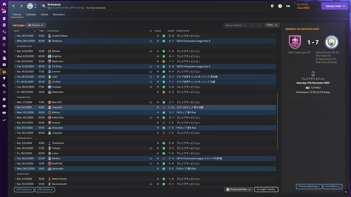
Task: Click the Manchester City crest in match summary
Action: pyautogui.click(x=332, y=42)
